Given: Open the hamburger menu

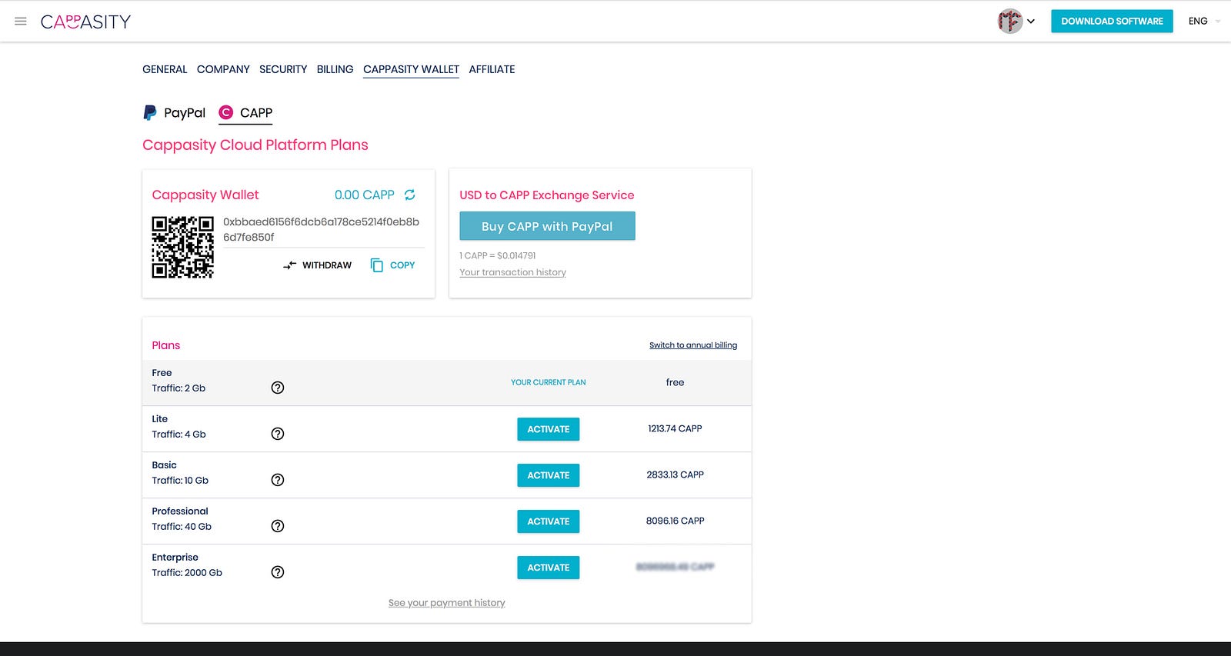Looking at the screenshot, I should pyautogui.click(x=21, y=22).
